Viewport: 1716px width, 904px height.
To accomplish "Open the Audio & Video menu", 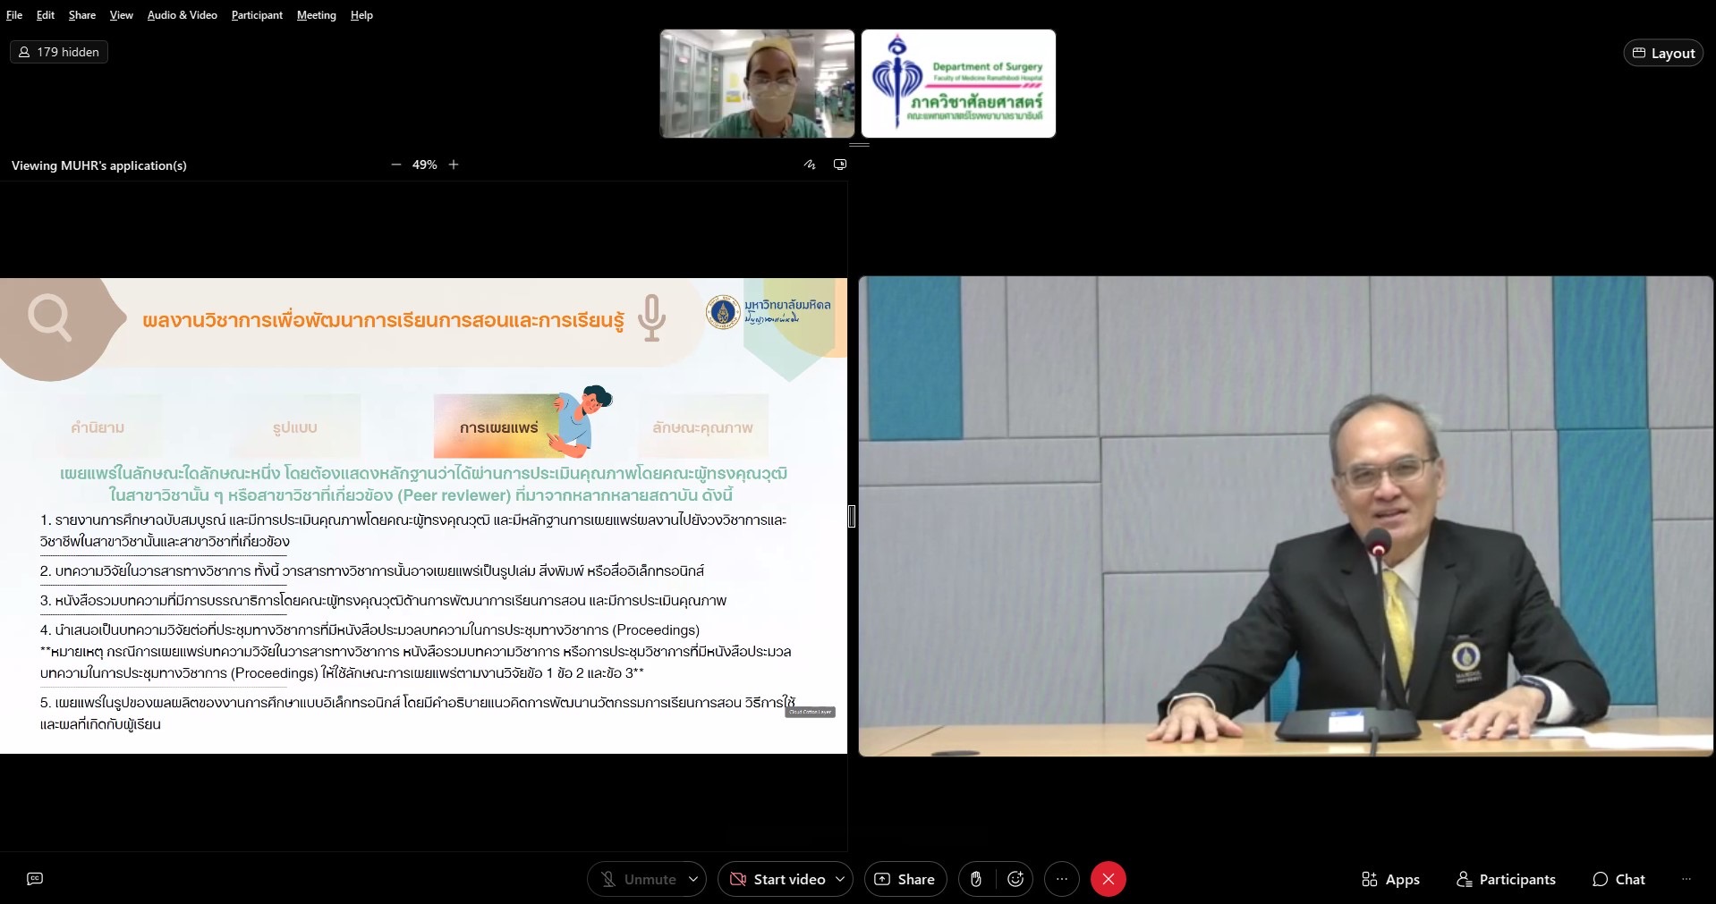I will [182, 15].
